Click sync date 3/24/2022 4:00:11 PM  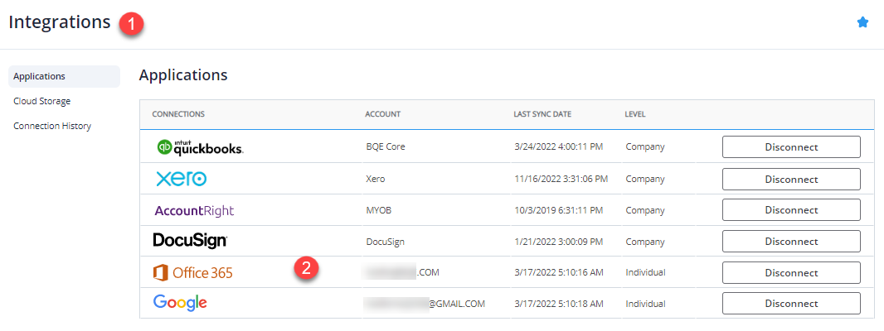(558, 147)
